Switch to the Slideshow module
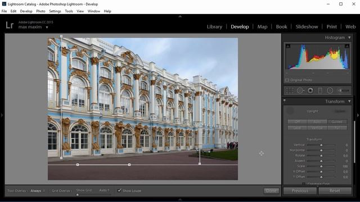The image size is (360, 202). pyautogui.click(x=307, y=27)
